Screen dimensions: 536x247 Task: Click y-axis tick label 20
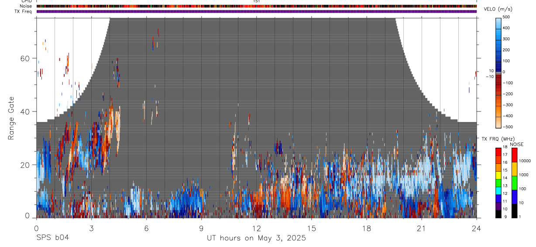(x=26, y=165)
